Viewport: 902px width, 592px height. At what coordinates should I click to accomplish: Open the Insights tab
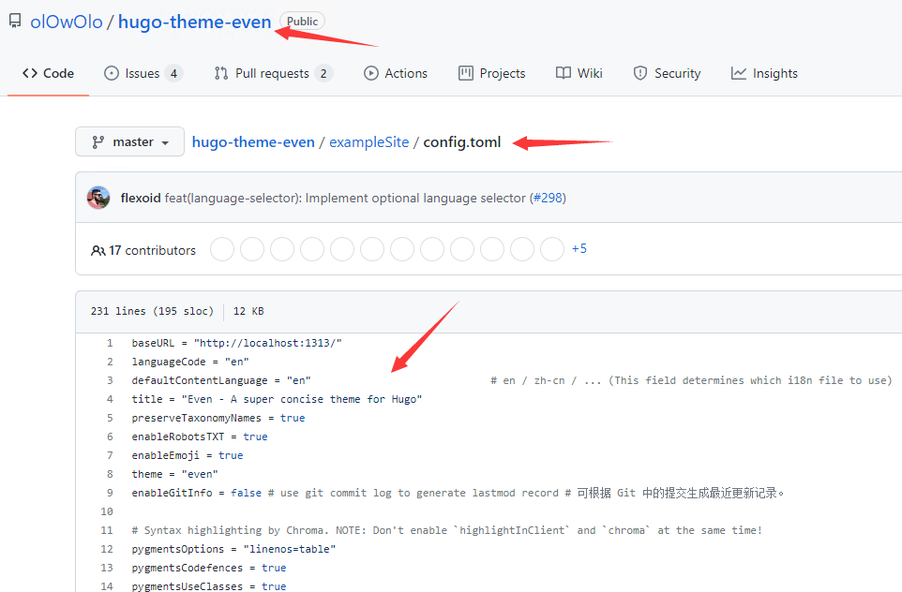click(x=764, y=74)
